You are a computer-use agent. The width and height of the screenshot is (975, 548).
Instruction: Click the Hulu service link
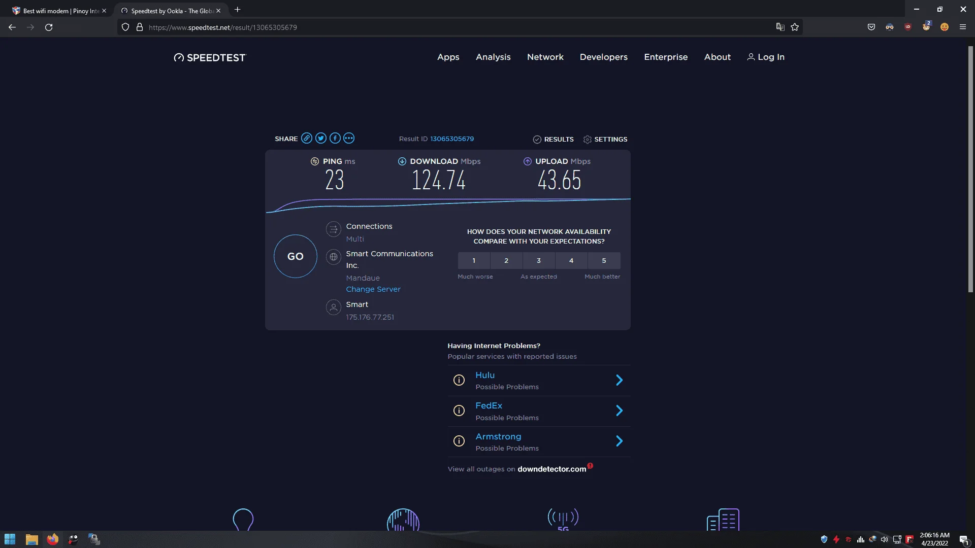(x=485, y=375)
